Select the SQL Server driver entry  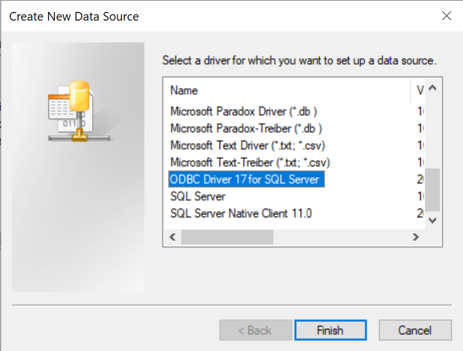[x=198, y=197]
